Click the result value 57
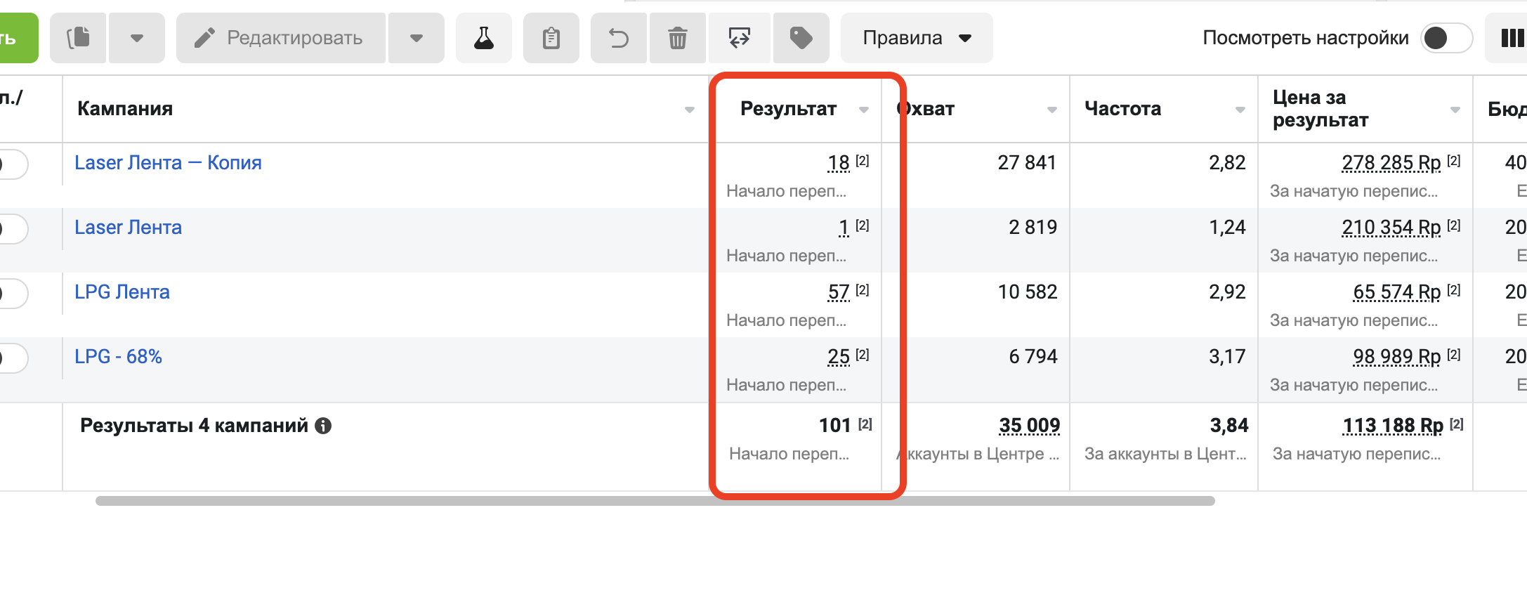Image resolution: width=1527 pixels, height=614 pixels. 839,292
